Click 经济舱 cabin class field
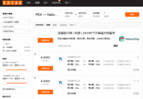Screen dimensions: 143x99 pos(96,14)
